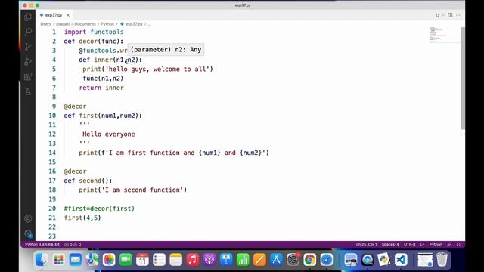Open Reminders from the Dock
The image size is (484, 272).
click(159, 259)
